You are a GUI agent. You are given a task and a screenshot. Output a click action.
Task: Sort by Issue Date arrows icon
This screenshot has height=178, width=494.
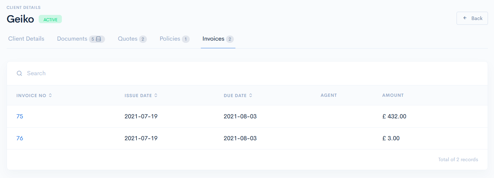pos(156,95)
